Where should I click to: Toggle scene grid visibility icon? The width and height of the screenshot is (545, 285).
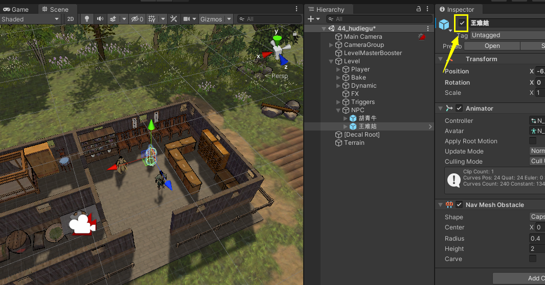[x=152, y=19]
